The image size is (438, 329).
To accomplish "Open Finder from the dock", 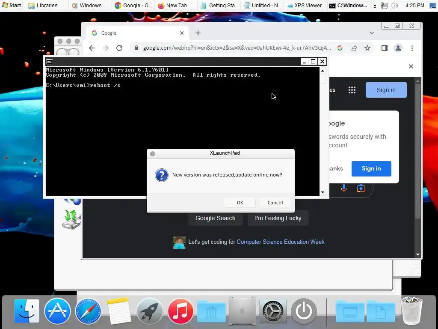I will coord(27,311).
